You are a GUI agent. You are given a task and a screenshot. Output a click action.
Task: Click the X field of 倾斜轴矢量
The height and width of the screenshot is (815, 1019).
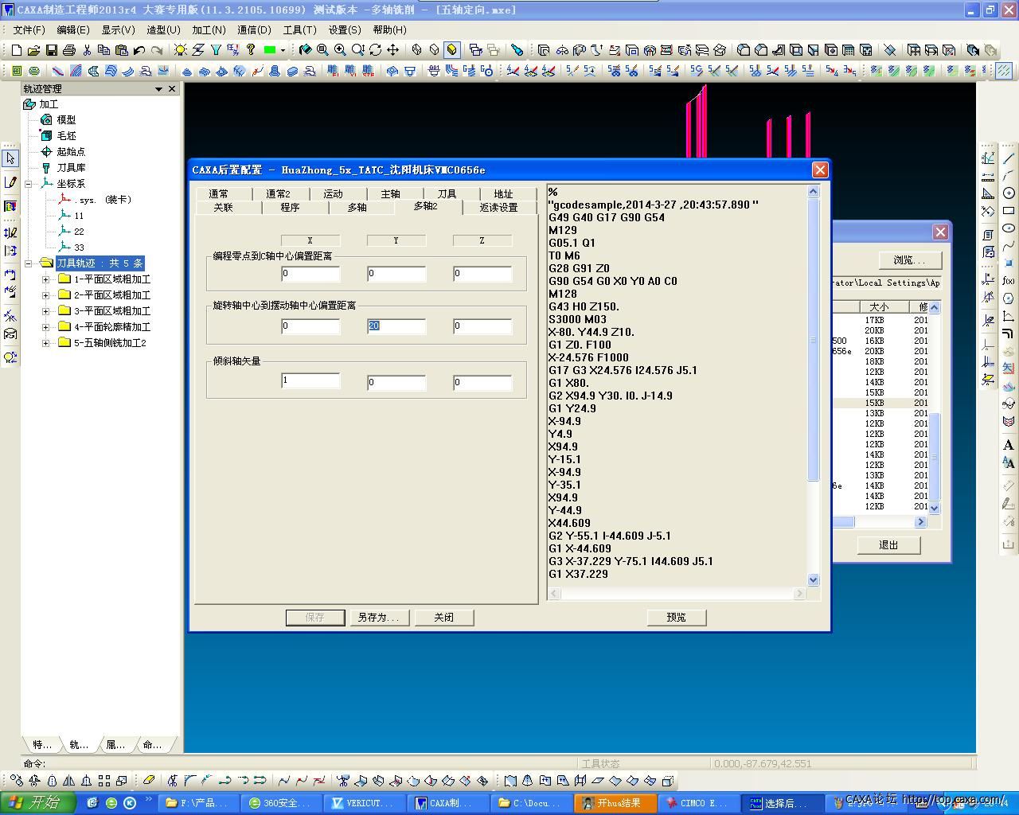tap(310, 381)
